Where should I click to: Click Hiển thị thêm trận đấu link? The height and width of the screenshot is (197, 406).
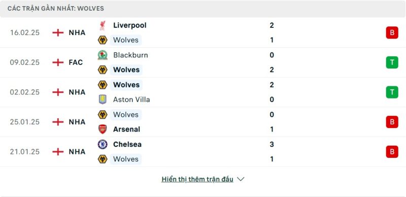(197, 179)
